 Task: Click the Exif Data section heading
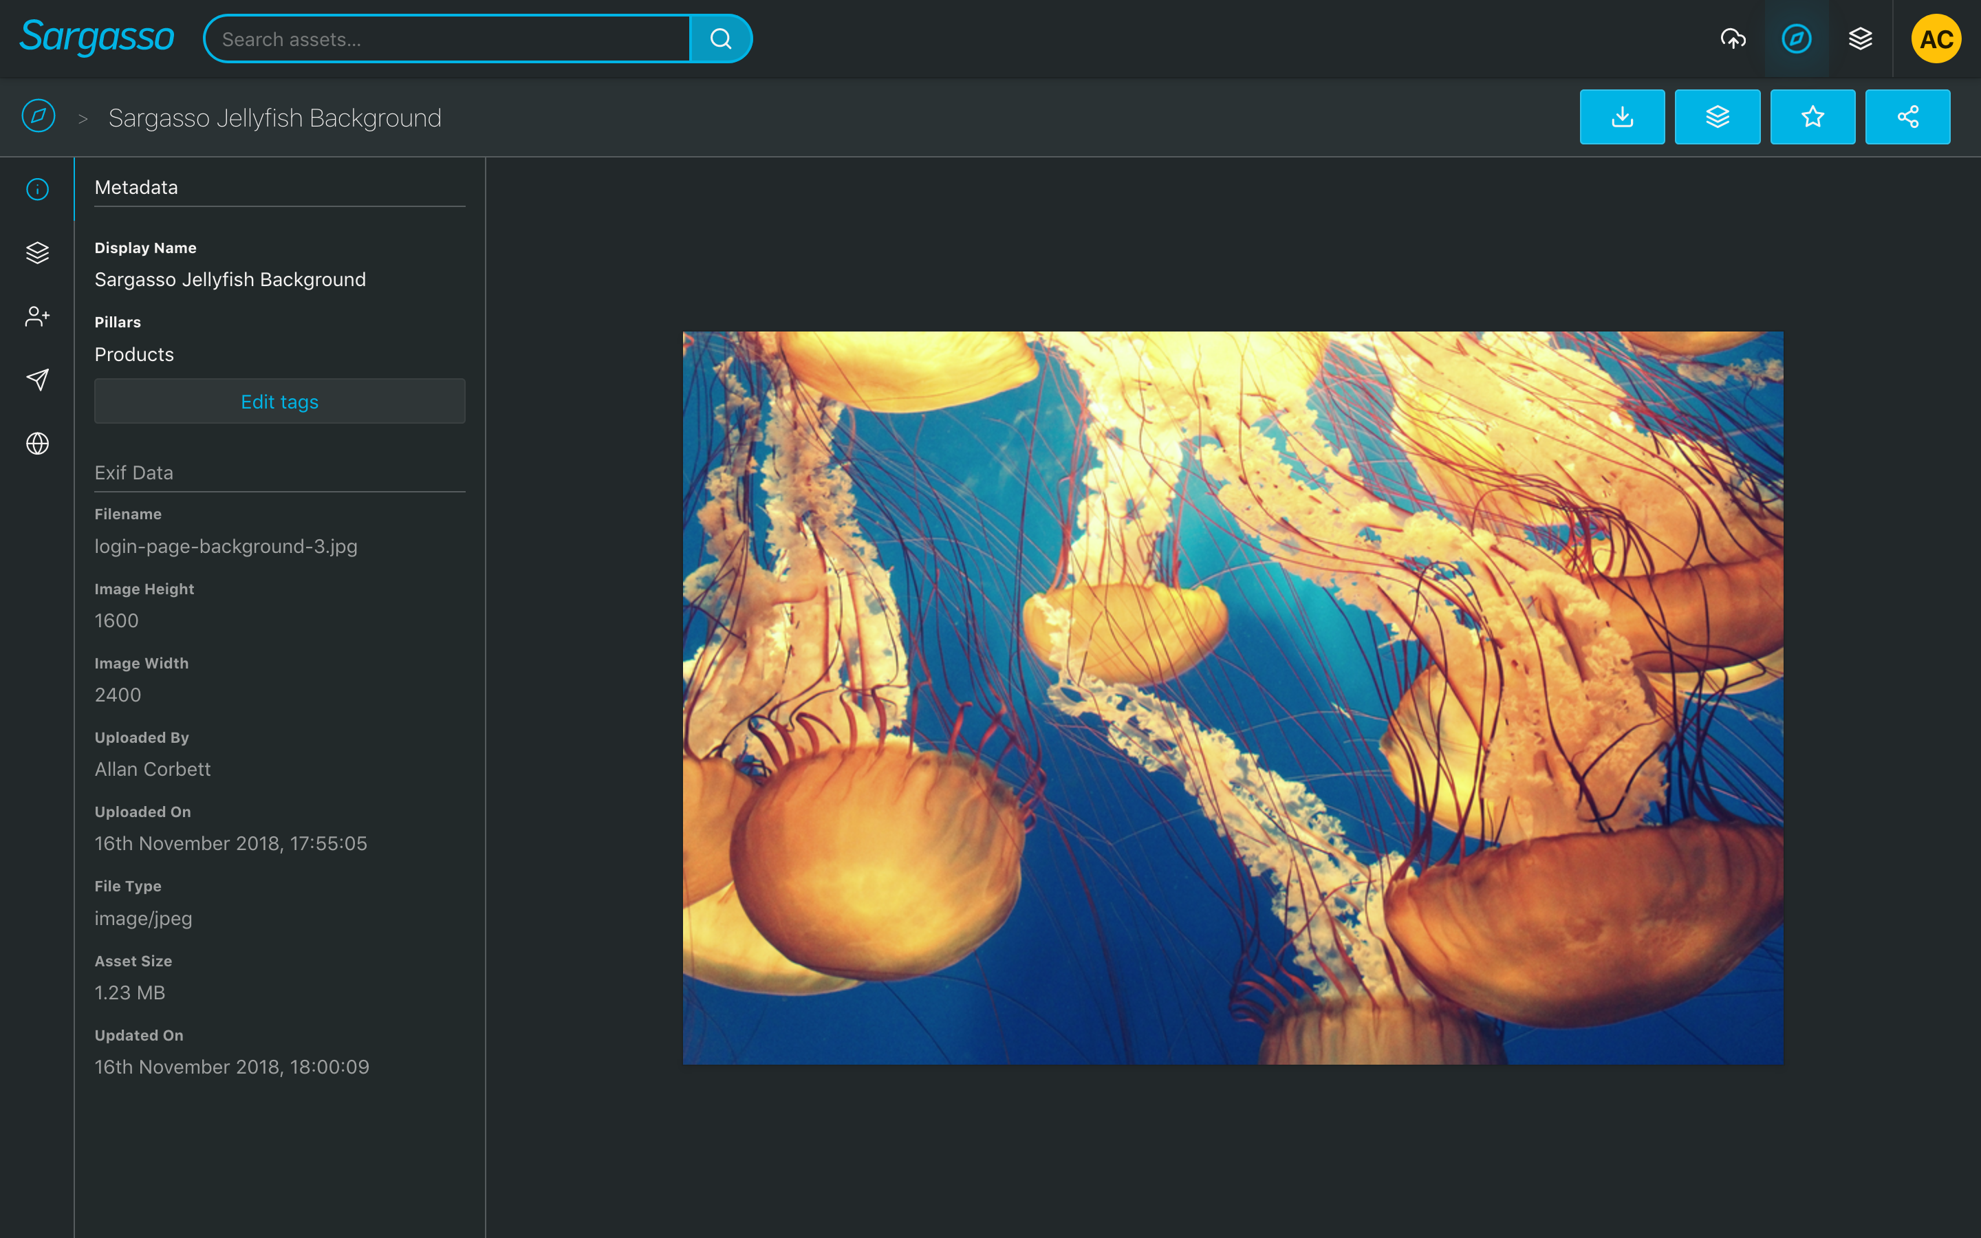134,473
